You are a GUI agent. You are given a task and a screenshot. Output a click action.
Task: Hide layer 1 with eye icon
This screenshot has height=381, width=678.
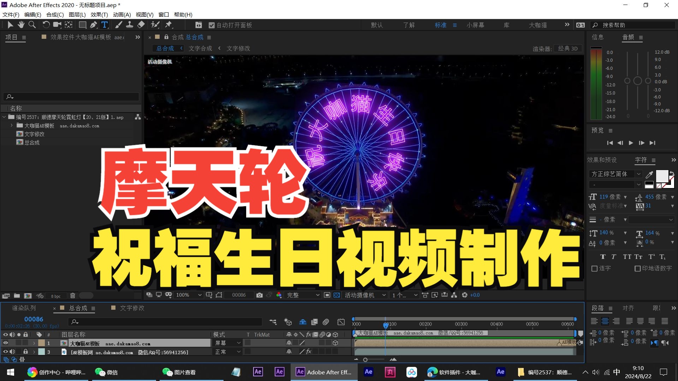(x=5, y=343)
